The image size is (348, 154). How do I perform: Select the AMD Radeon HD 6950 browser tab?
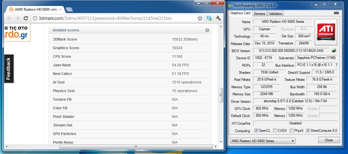[x=35, y=9]
